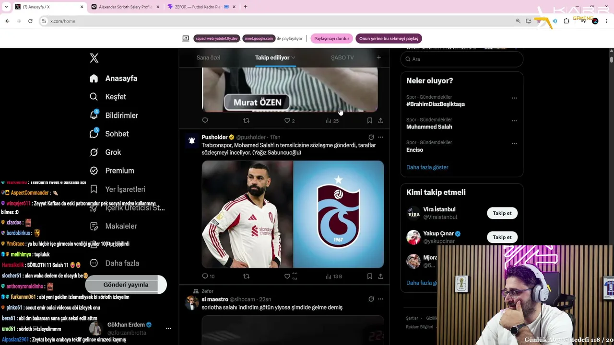Screen dimensions: 614x345
Task: Open more options on the Pusholder post
Action: click(x=380, y=137)
